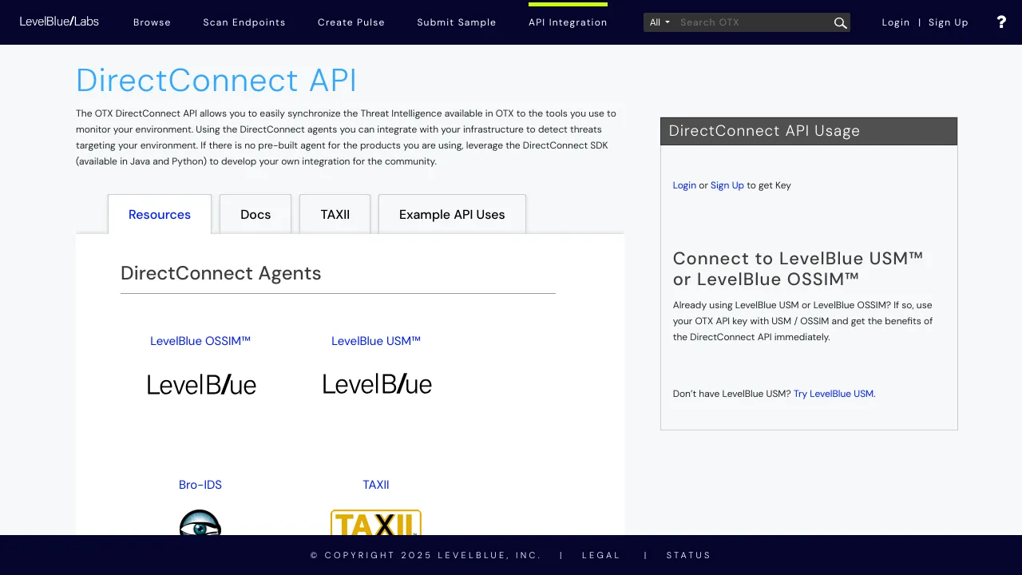The height and width of the screenshot is (575, 1022).
Task: Open the Legal footer link
Action: click(601, 555)
